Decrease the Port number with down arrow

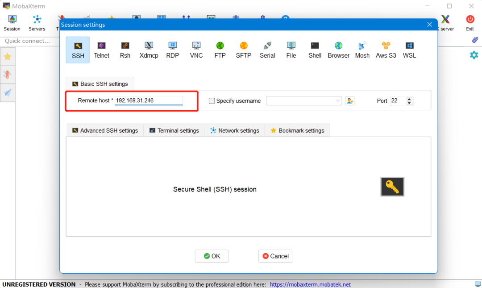point(409,103)
